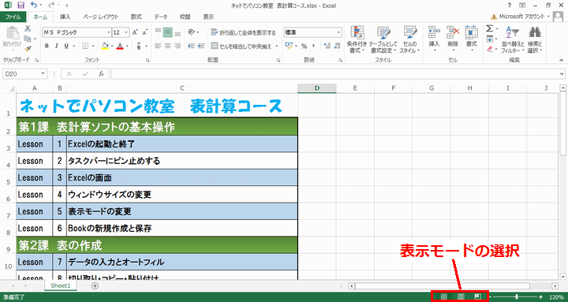Click the Decrease Indent icon
This screenshot has width=568, height=302.
[192, 46]
